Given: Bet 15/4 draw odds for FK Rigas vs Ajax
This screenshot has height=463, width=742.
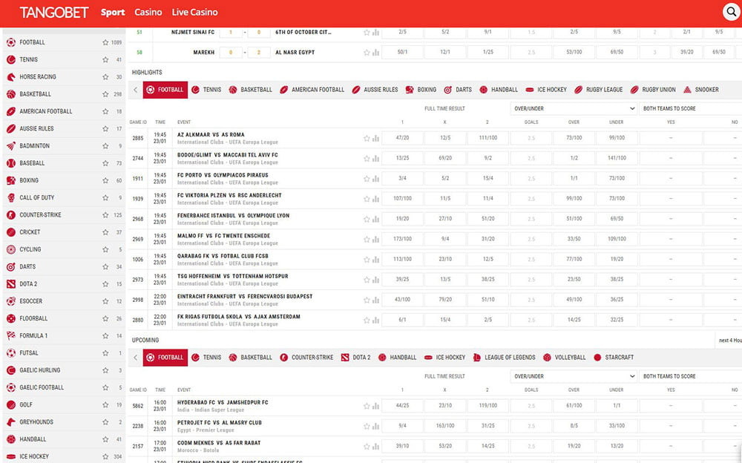Looking at the screenshot, I should pos(444,320).
